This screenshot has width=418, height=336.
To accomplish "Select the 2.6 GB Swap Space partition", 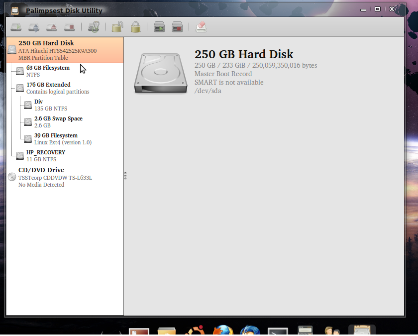I will click(x=65, y=122).
